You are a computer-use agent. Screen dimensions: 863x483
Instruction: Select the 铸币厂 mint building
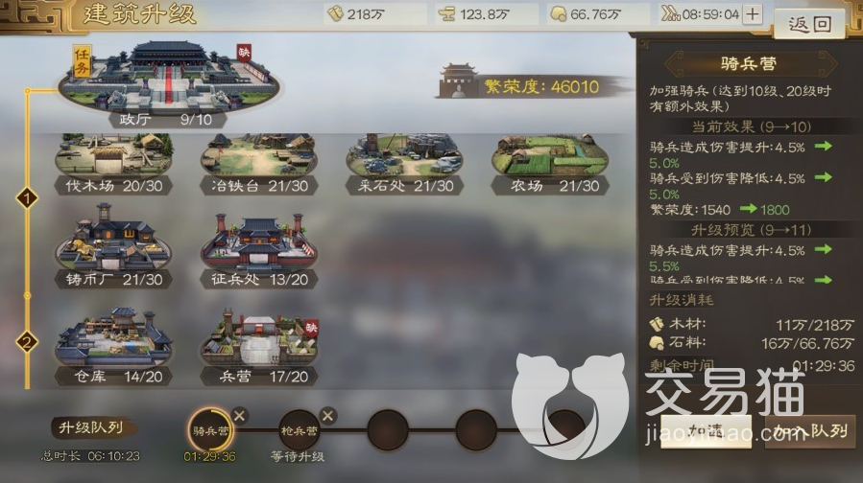[x=113, y=246]
